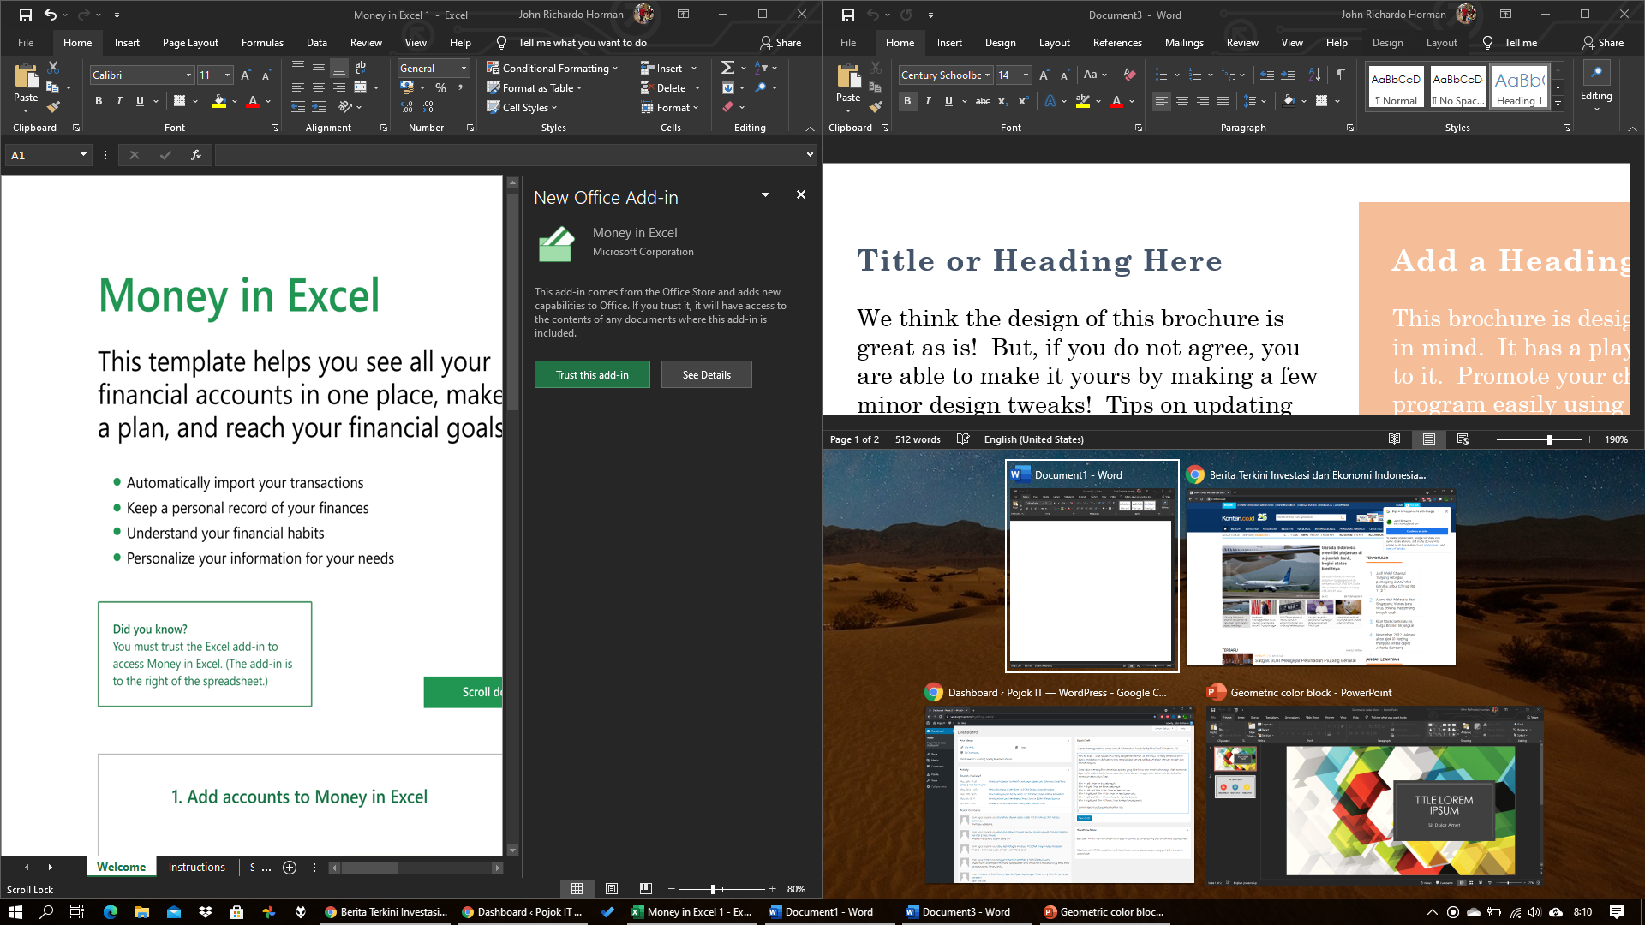Toggle Strikethrough in Word
The height and width of the screenshot is (925, 1645).
coord(983,101)
